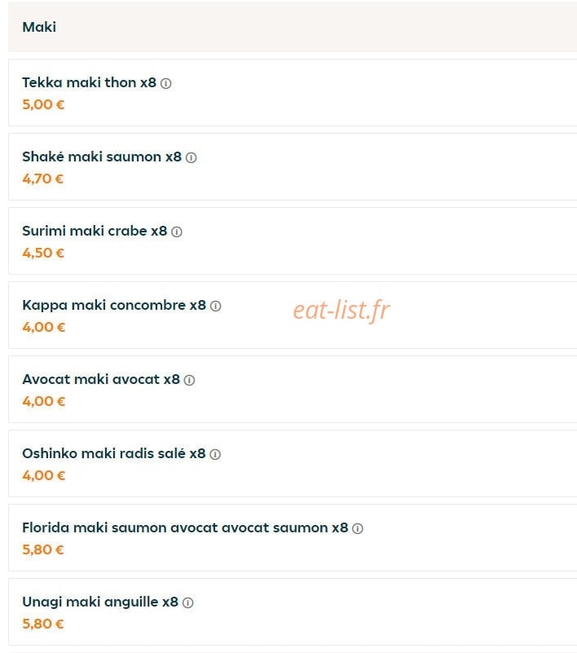Click info icon after Florida maki saumon avocat
Image resolution: width=577 pixels, height=653 pixels.
click(x=358, y=528)
